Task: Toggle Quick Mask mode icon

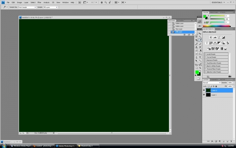Action: pos(198,79)
